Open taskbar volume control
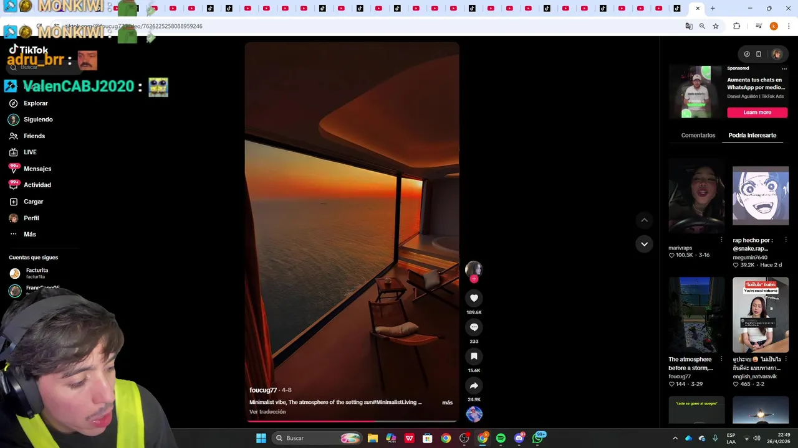 [x=756, y=438]
